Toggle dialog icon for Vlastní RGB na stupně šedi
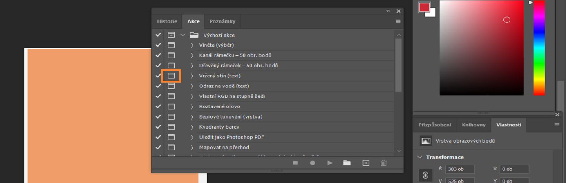 pos(171,96)
